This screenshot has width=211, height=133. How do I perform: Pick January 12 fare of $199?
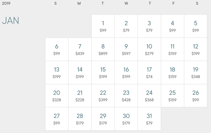[196, 49]
